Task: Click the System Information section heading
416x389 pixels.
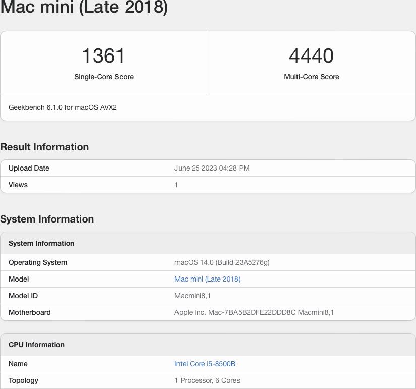Action: (x=47, y=219)
